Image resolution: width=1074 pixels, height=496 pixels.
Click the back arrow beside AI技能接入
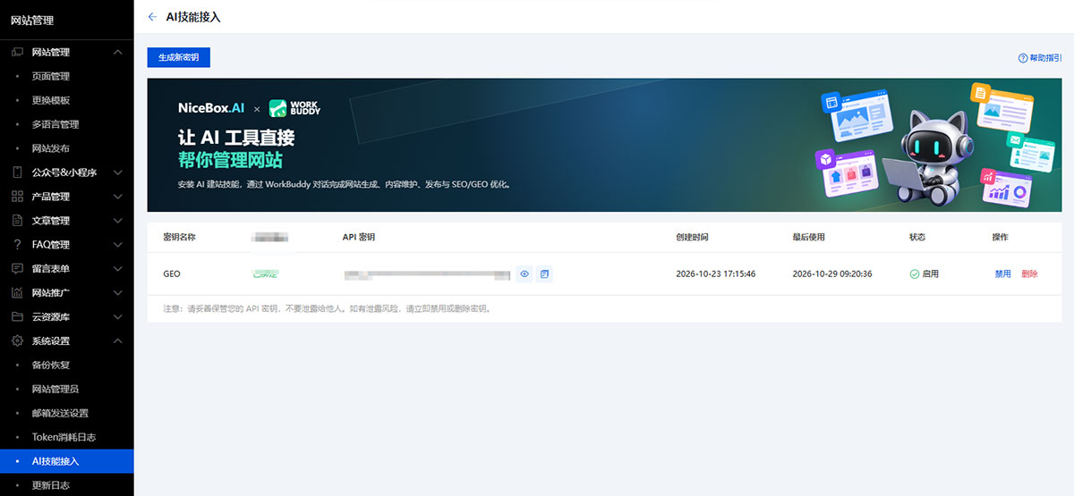(x=152, y=17)
